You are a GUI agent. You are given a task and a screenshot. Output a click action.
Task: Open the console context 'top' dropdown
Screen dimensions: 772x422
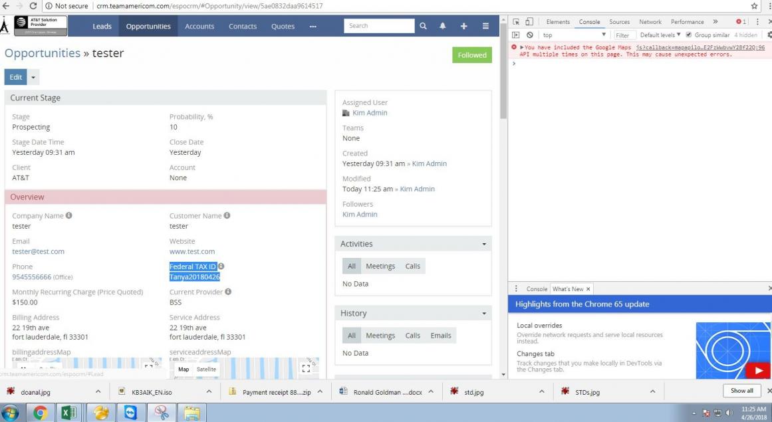[574, 35]
